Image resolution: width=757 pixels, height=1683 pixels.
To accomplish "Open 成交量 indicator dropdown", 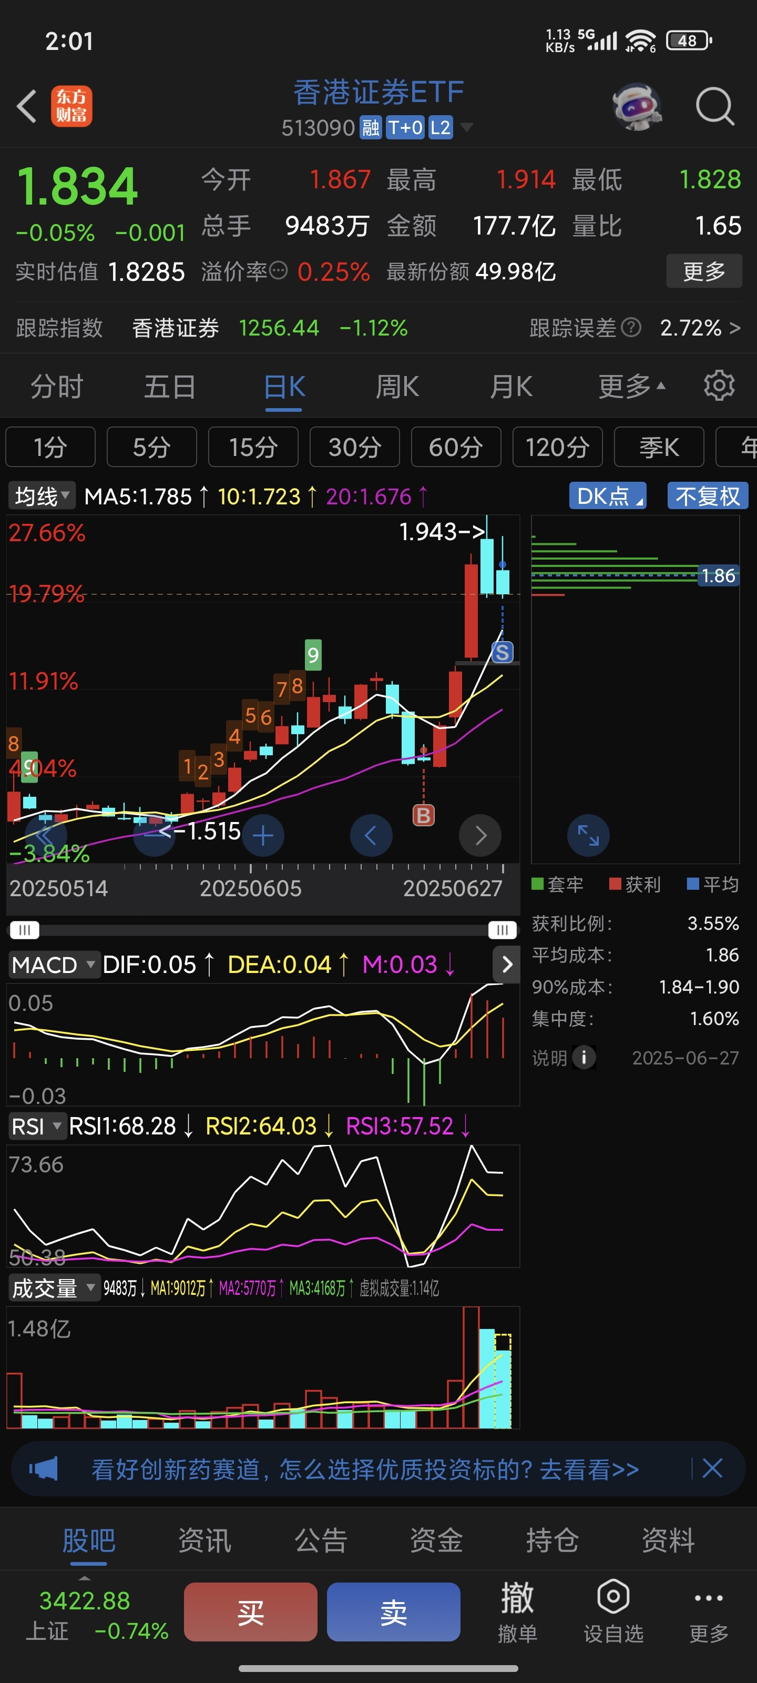I will coord(54,1289).
